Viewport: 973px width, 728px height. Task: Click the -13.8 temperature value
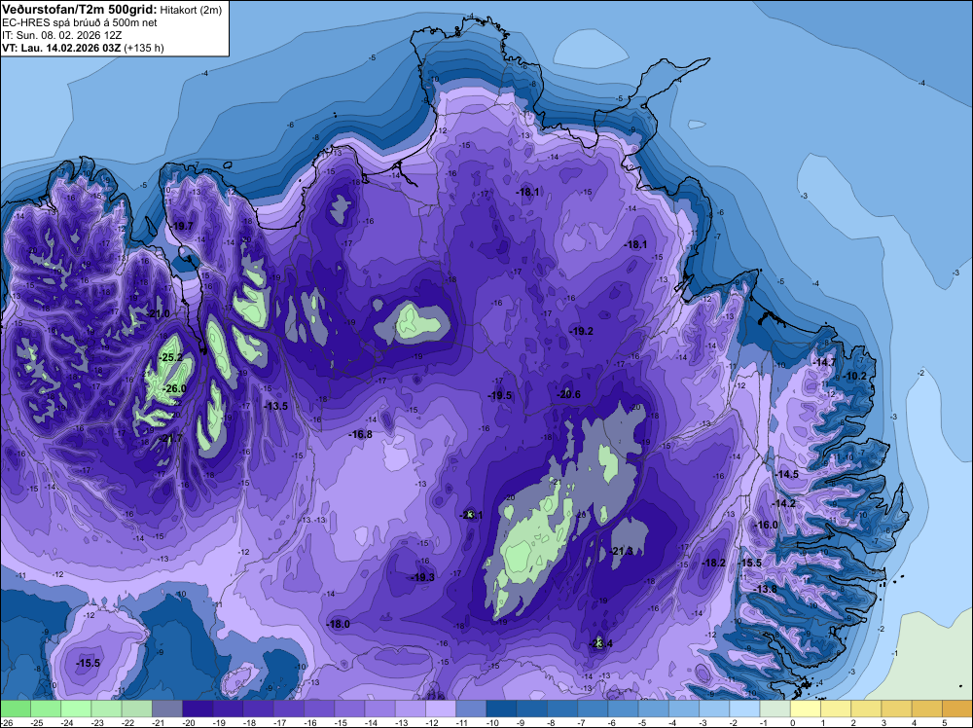tap(765, 589)
